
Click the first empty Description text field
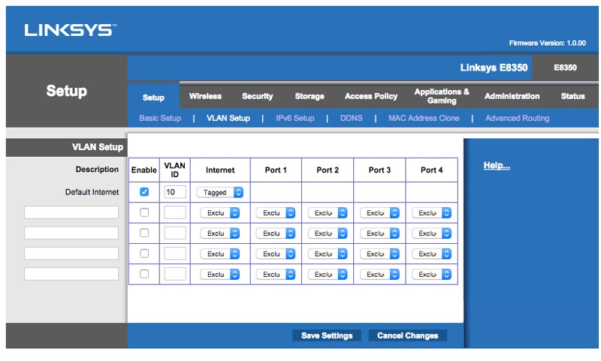pos(71,212)
